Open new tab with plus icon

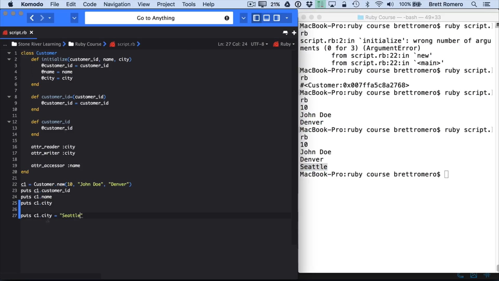tap(294, 33)
